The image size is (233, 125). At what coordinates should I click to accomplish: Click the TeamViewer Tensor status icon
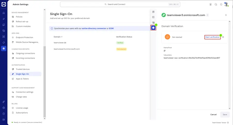228,123
